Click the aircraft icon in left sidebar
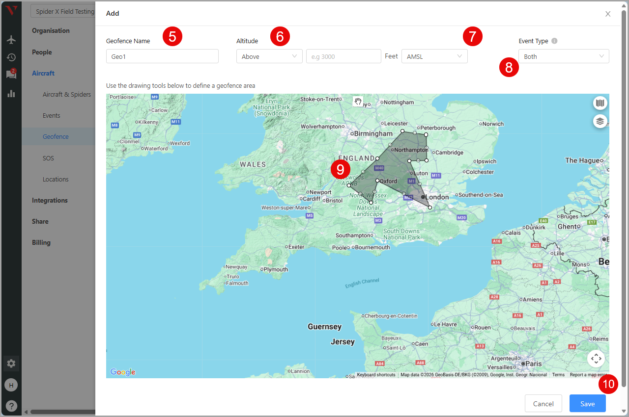 (x=11, y=40)
